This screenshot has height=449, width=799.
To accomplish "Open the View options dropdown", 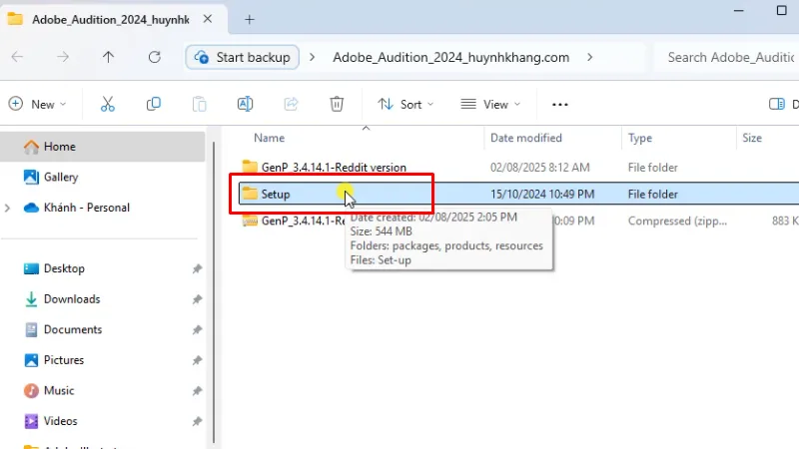I will pos(490,104).
